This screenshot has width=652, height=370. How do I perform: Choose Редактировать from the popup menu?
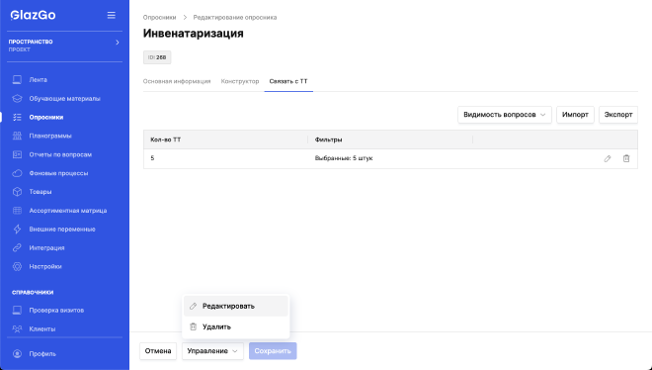(x=236, y=306)
